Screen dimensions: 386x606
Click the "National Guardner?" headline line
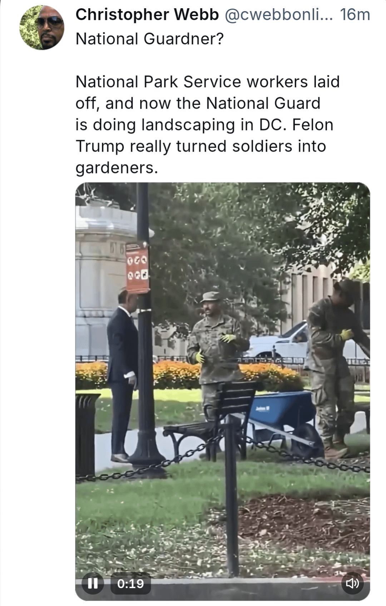150,39
